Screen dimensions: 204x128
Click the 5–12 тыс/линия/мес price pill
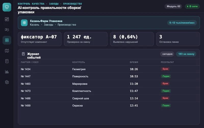(x=182, y=23)
